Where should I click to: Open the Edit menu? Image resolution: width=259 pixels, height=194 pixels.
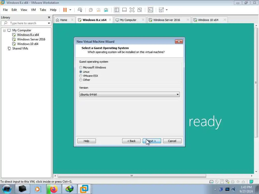point(14,10)
